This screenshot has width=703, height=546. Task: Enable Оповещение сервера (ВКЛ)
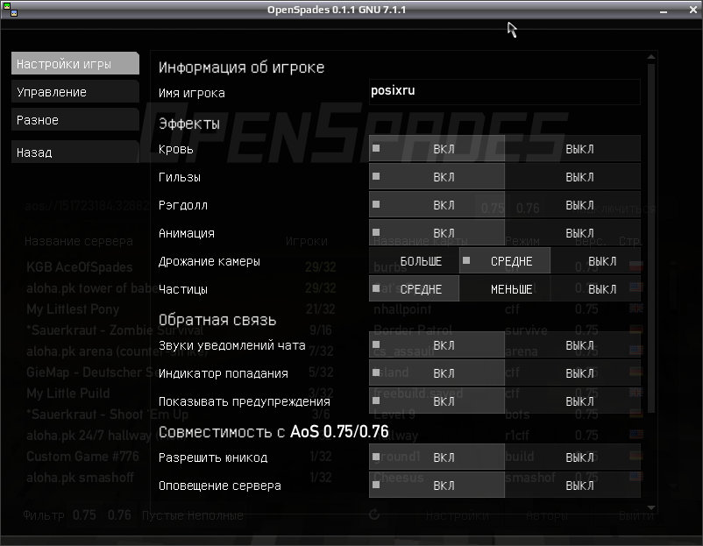pos(437,486)
